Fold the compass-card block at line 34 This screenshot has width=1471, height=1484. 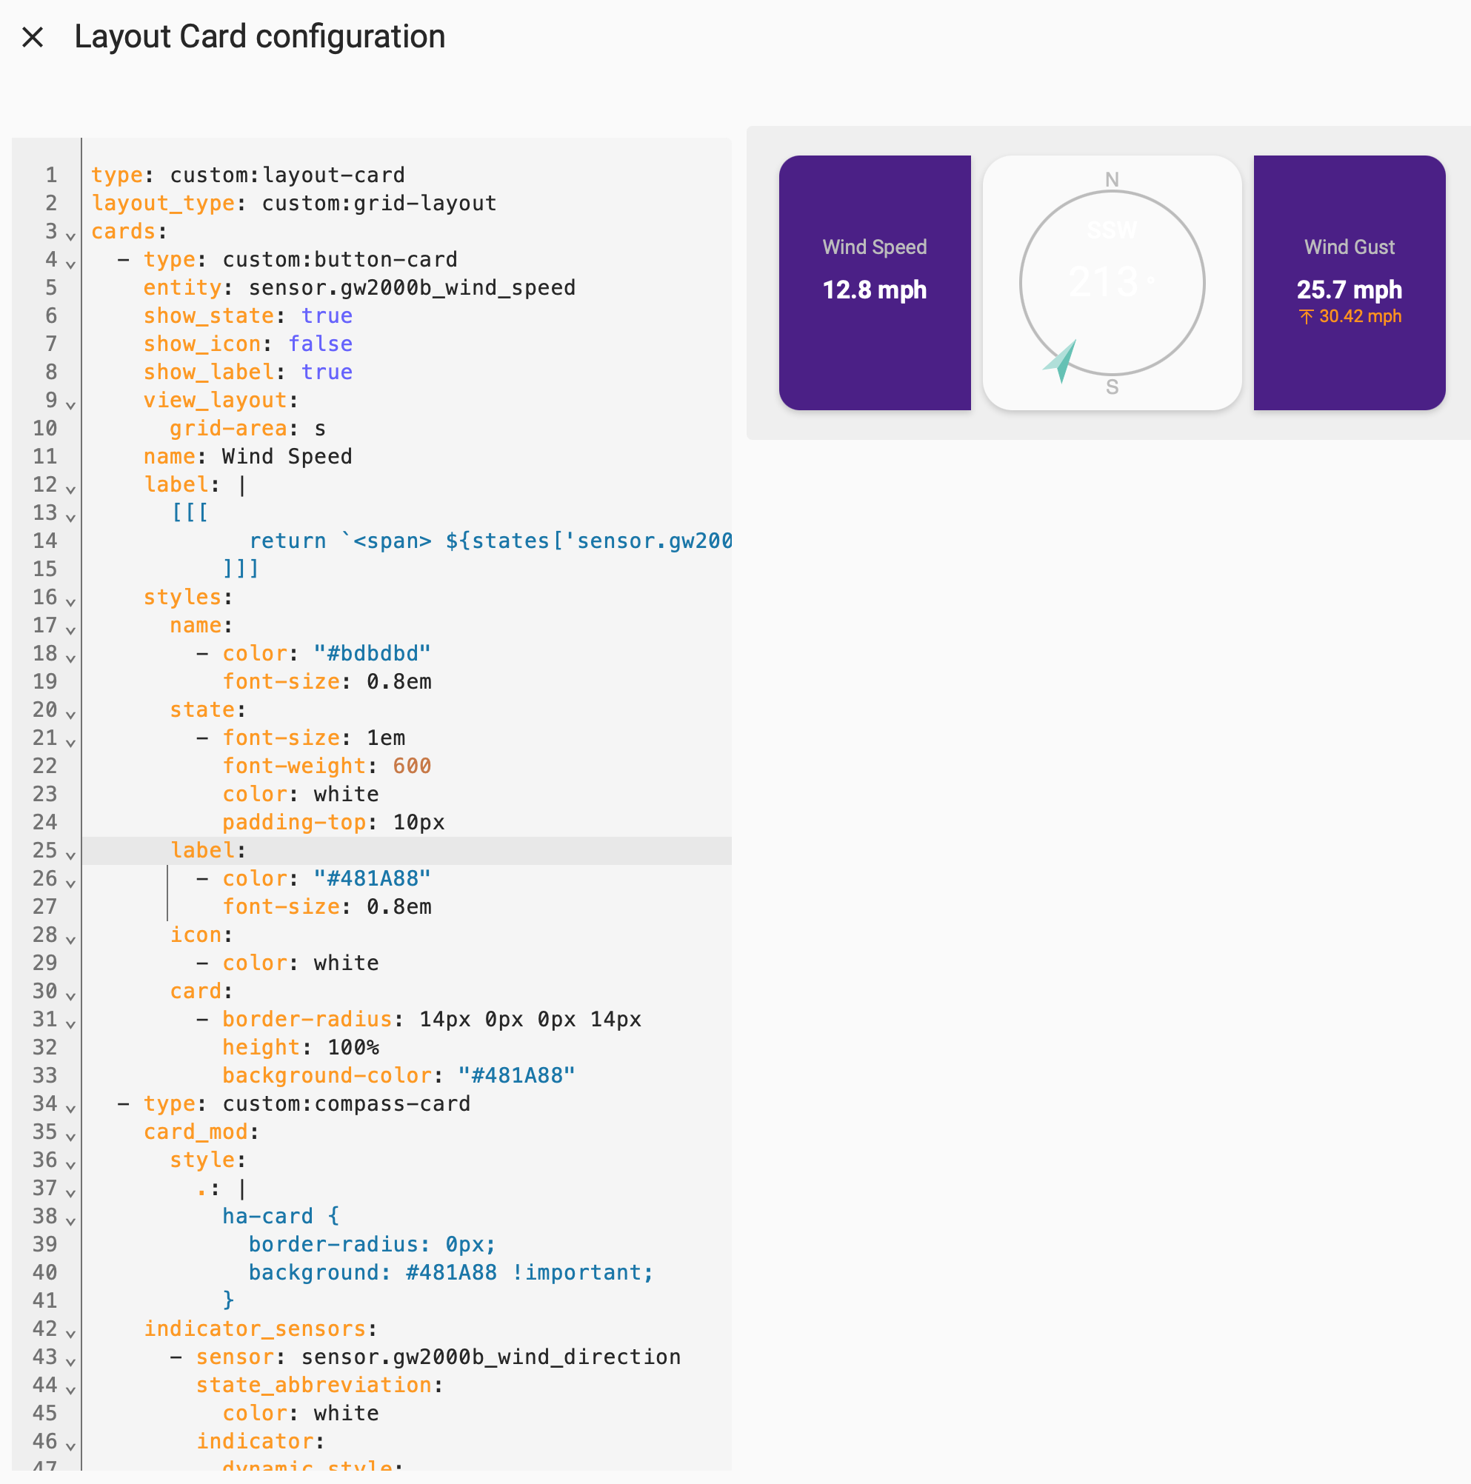click(70, 1109)
